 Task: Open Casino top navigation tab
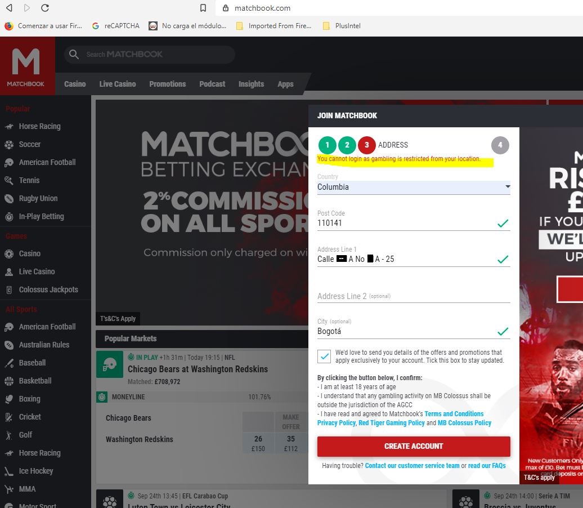point(75,84)
